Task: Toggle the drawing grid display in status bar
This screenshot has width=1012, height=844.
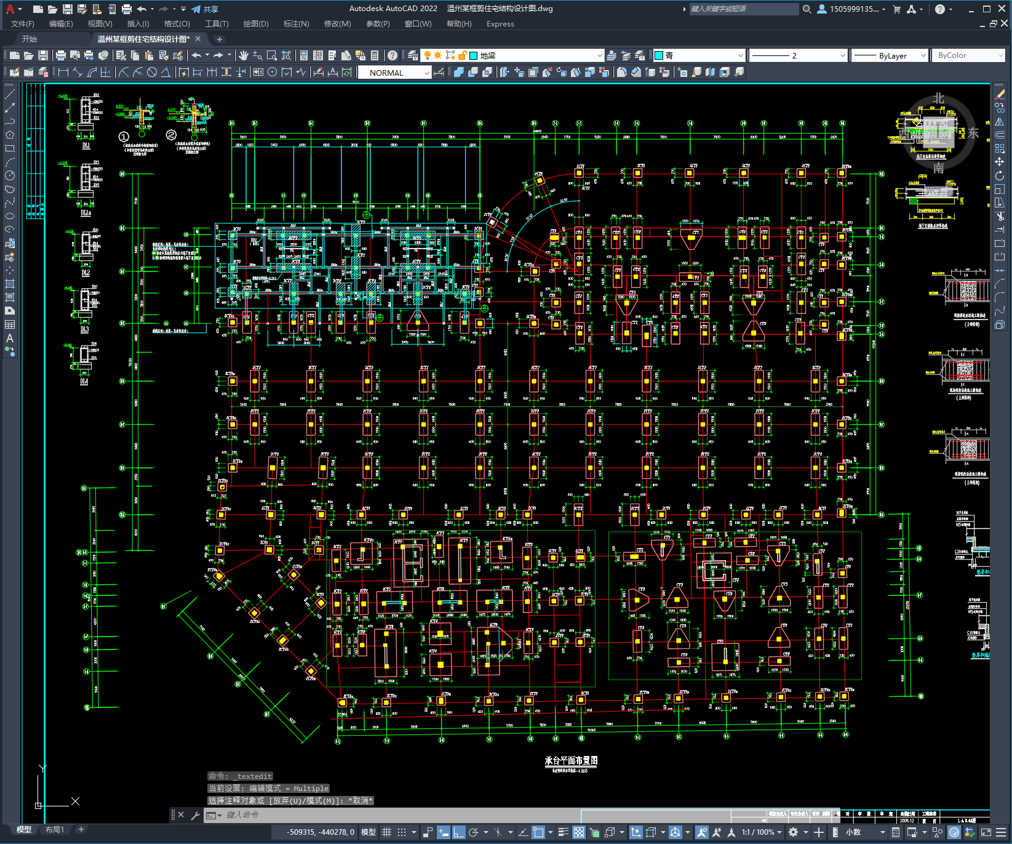Action: [387, 832]
